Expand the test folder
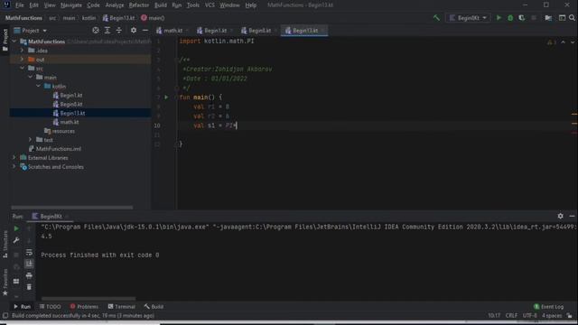 pyautogui.click(x=30, y=140)
